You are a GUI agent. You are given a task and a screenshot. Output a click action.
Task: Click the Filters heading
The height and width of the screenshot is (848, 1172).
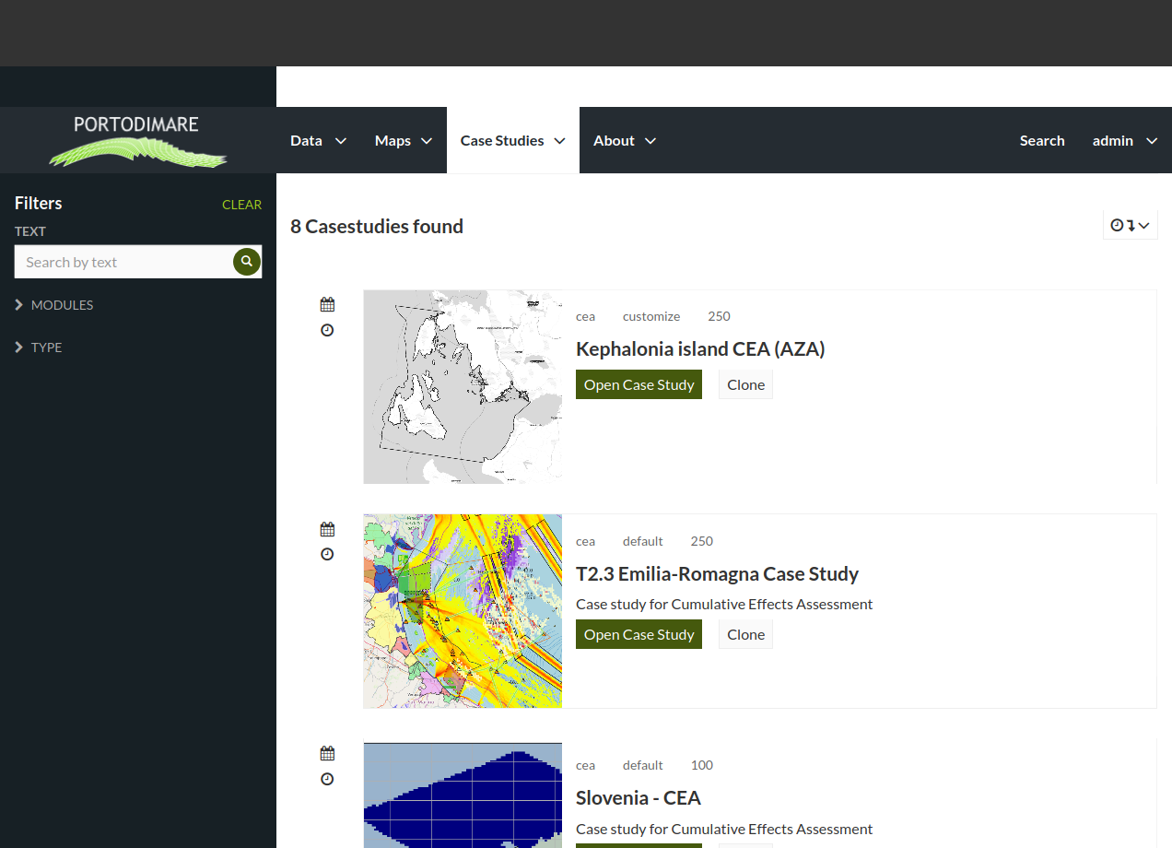click(x=39, y=203)
